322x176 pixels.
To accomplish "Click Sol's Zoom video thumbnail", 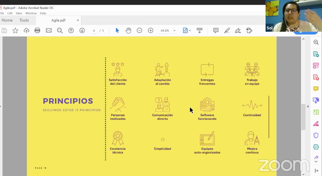I will 294,16.
